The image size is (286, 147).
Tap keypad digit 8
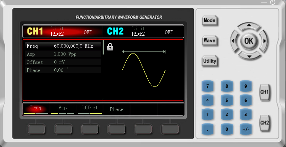(x=227, y=86)
